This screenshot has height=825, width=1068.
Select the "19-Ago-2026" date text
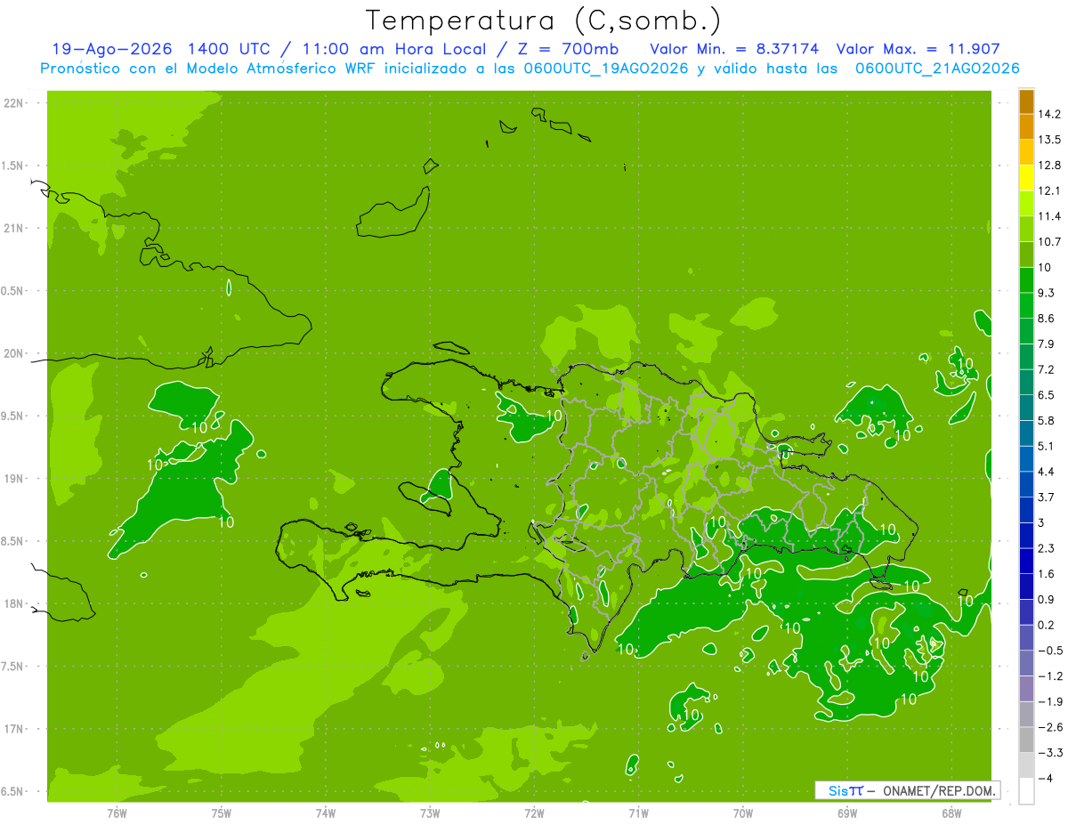coord(111,49)
